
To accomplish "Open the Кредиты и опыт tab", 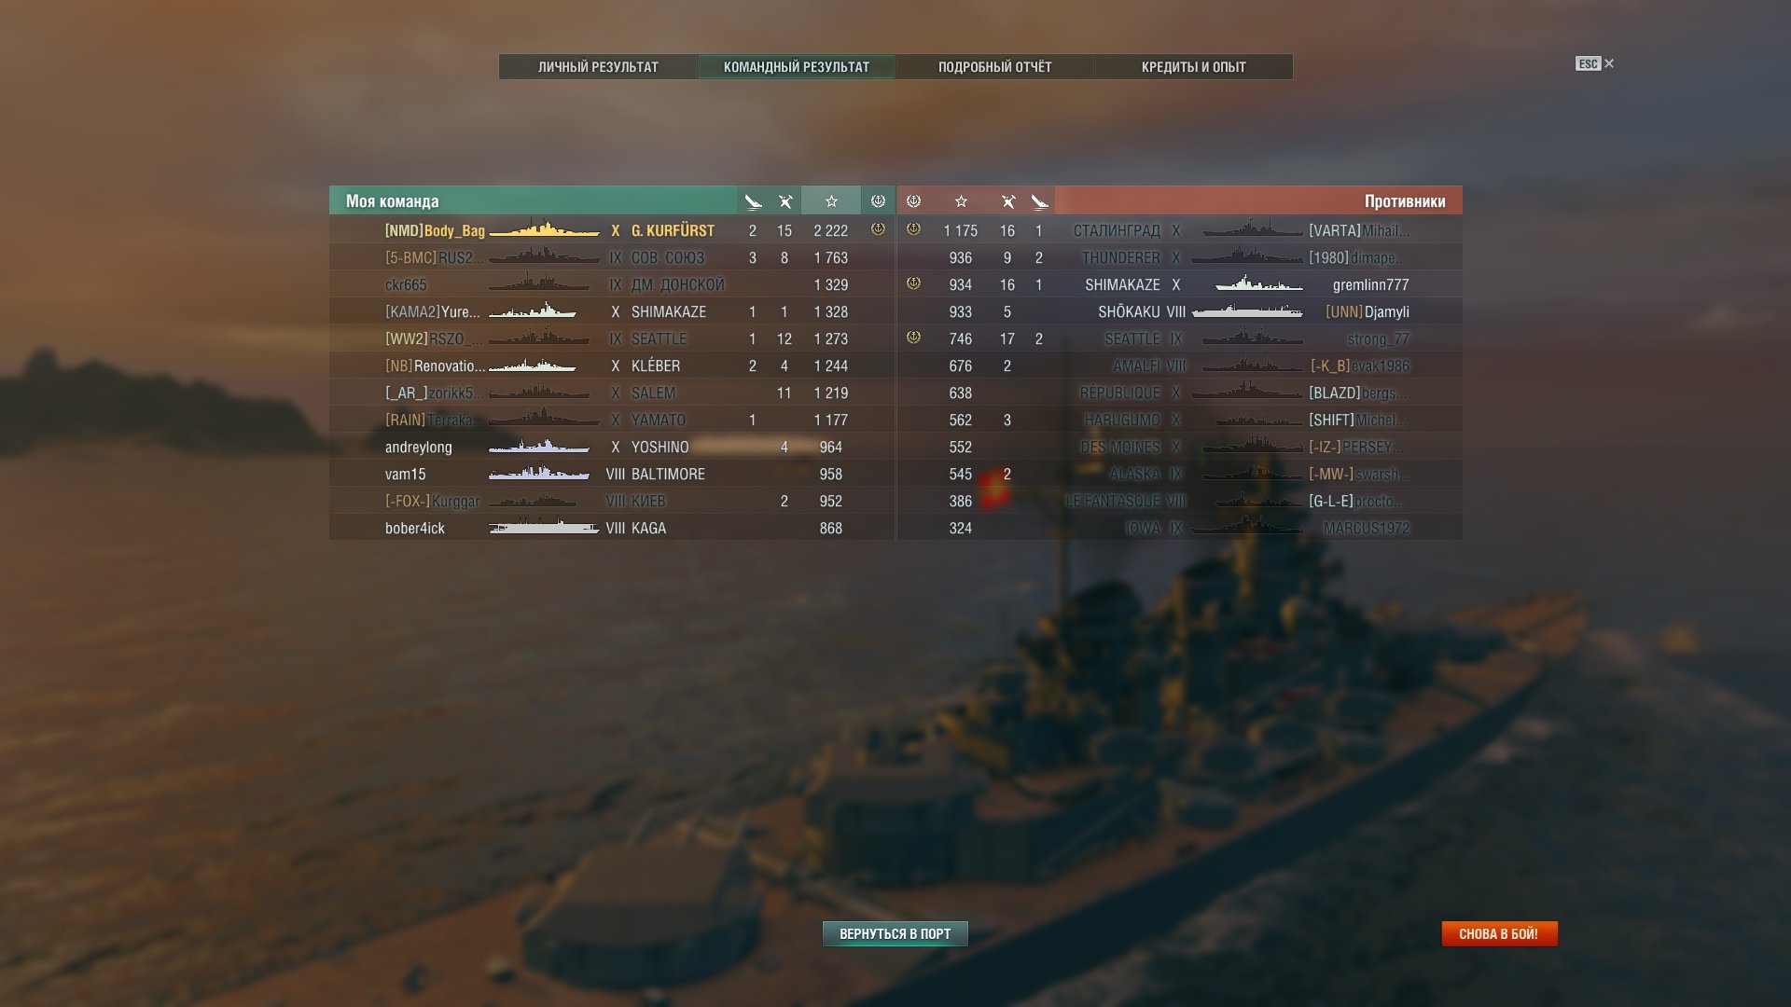I will point(1194,67).
